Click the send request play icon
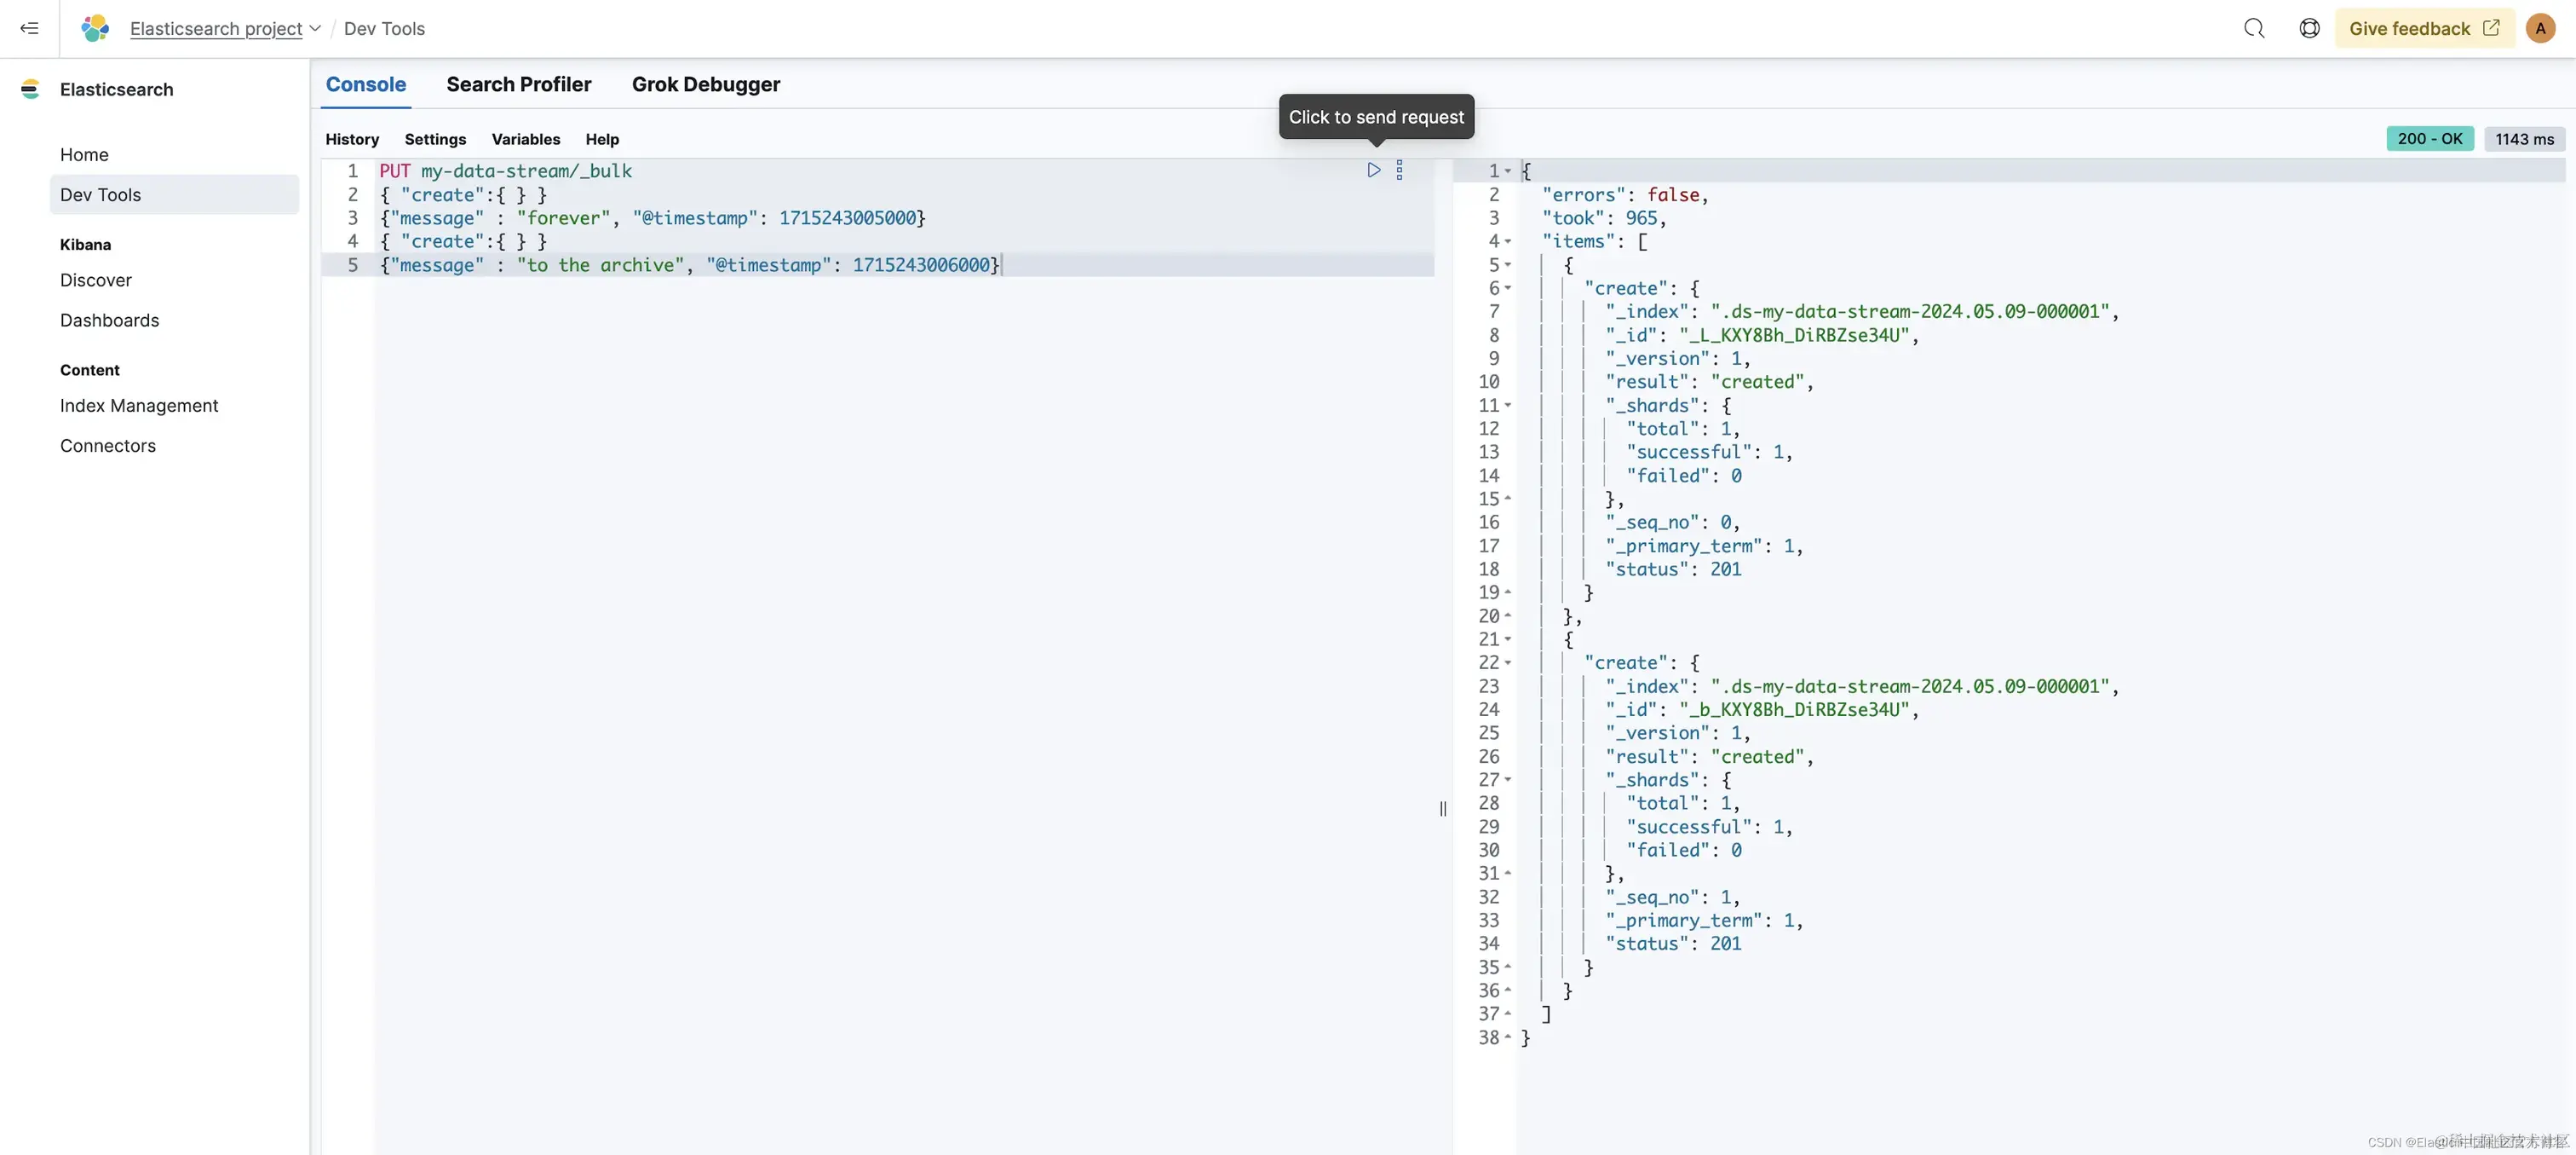 1374,170
